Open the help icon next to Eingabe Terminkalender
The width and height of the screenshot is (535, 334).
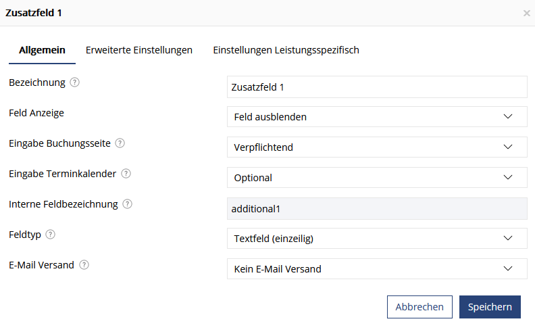126,174
